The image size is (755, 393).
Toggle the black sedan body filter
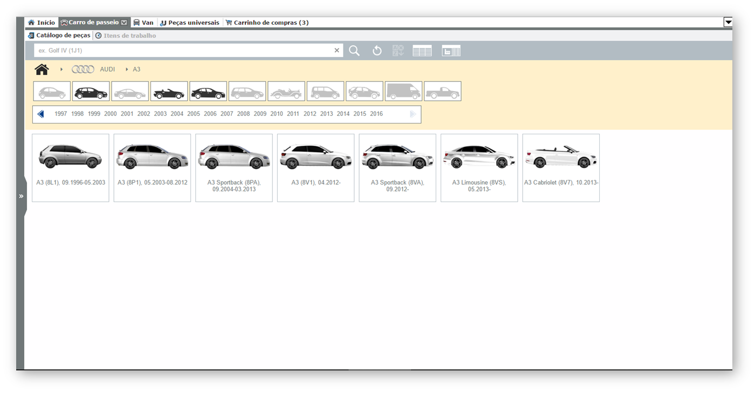pos(208,91)
